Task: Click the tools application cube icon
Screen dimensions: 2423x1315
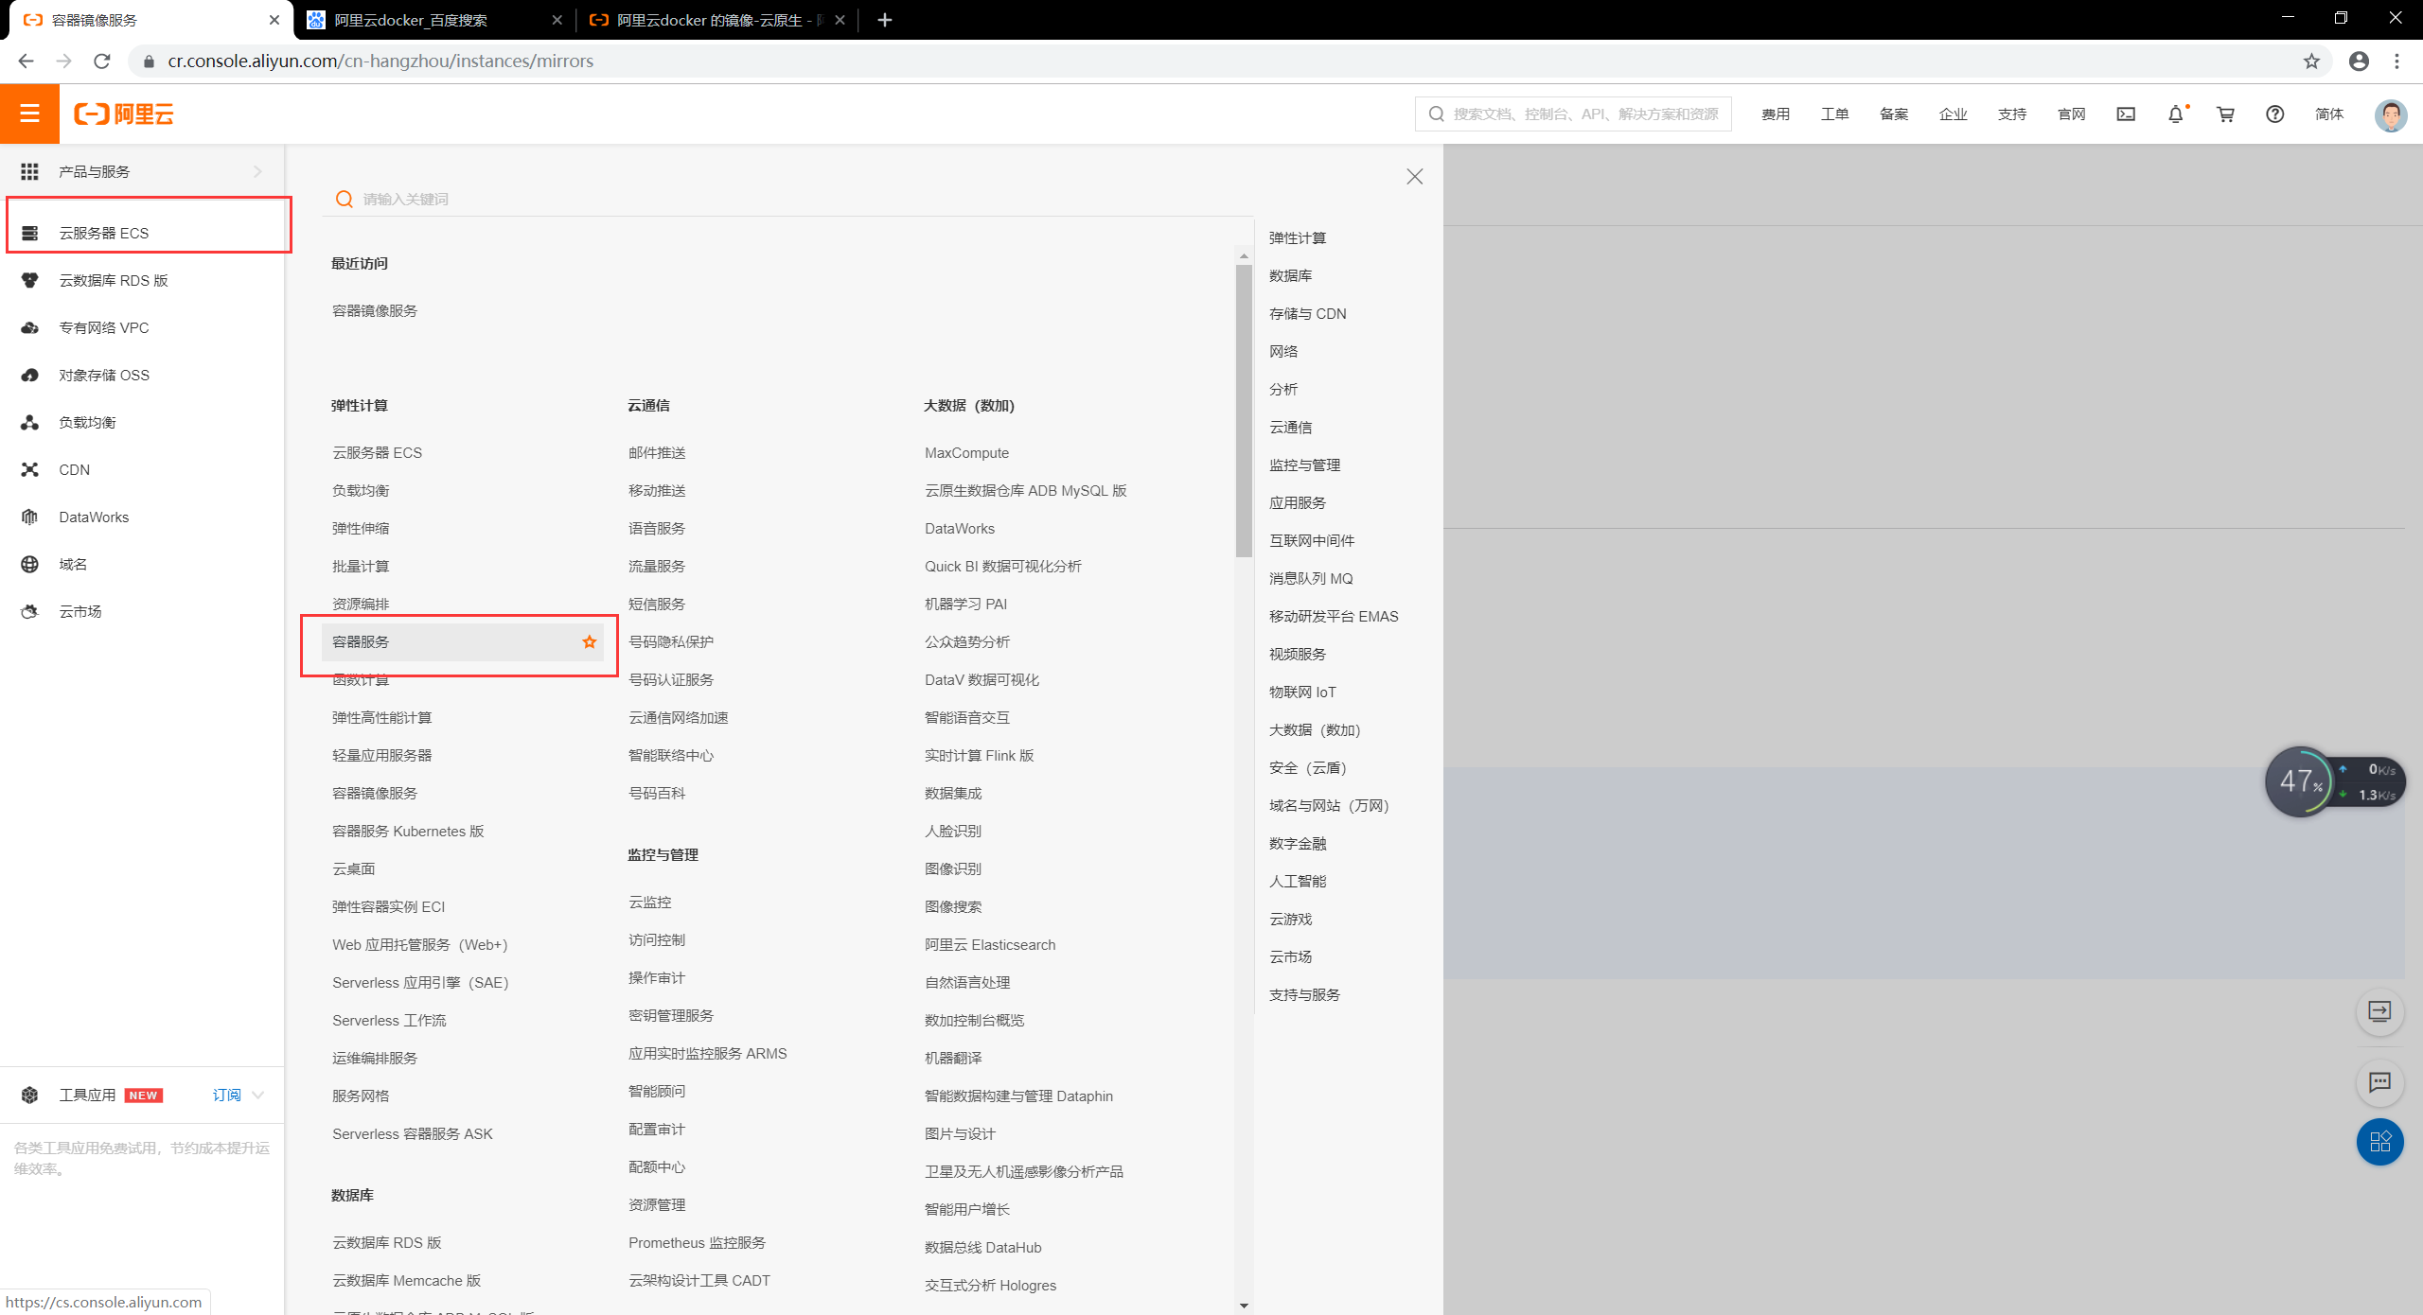Action: (x=29, y=1095)
